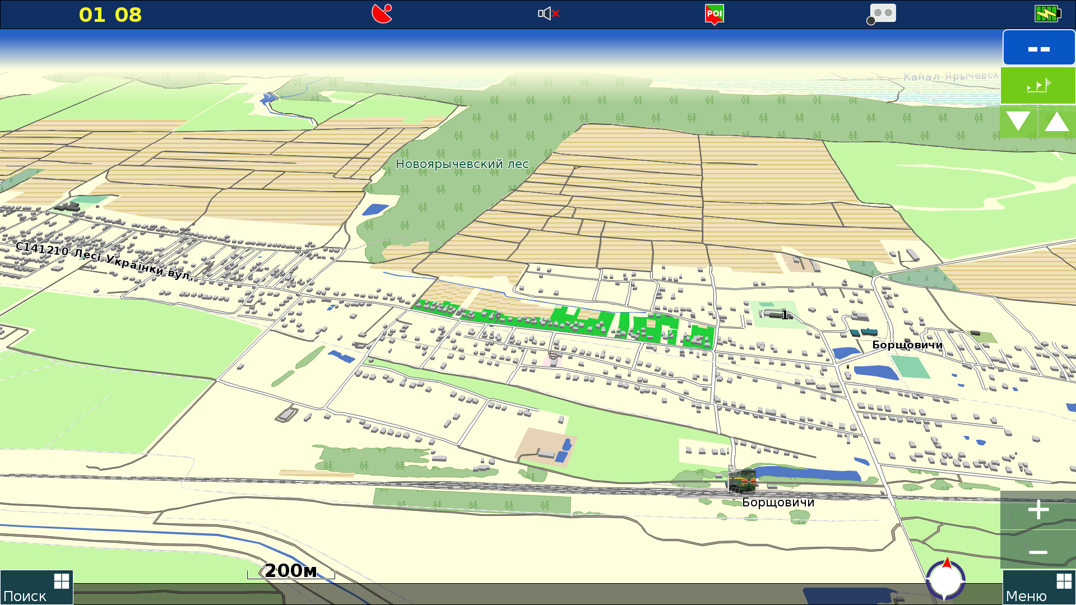Click the track recorder cassette icon
This screenshot has height=605, width=1076.
882,13
